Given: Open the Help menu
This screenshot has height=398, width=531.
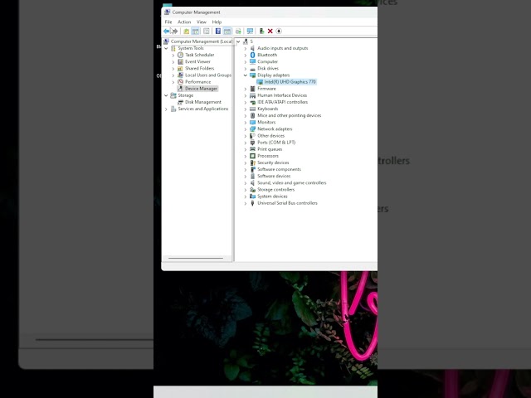Looking at the screenshot, I should (217, 22).
